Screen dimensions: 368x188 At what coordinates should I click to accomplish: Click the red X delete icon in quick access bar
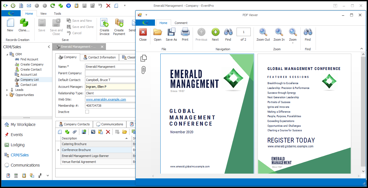108,6
